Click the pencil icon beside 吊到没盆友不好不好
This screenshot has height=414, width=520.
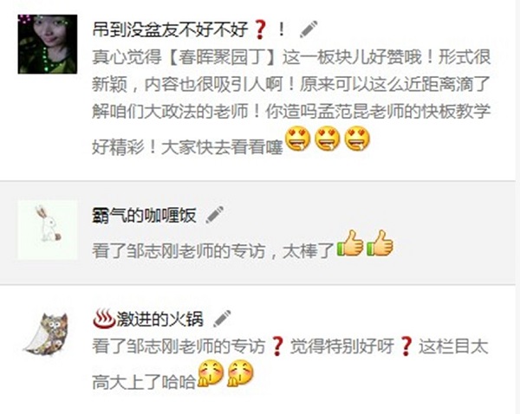(309, 29)
